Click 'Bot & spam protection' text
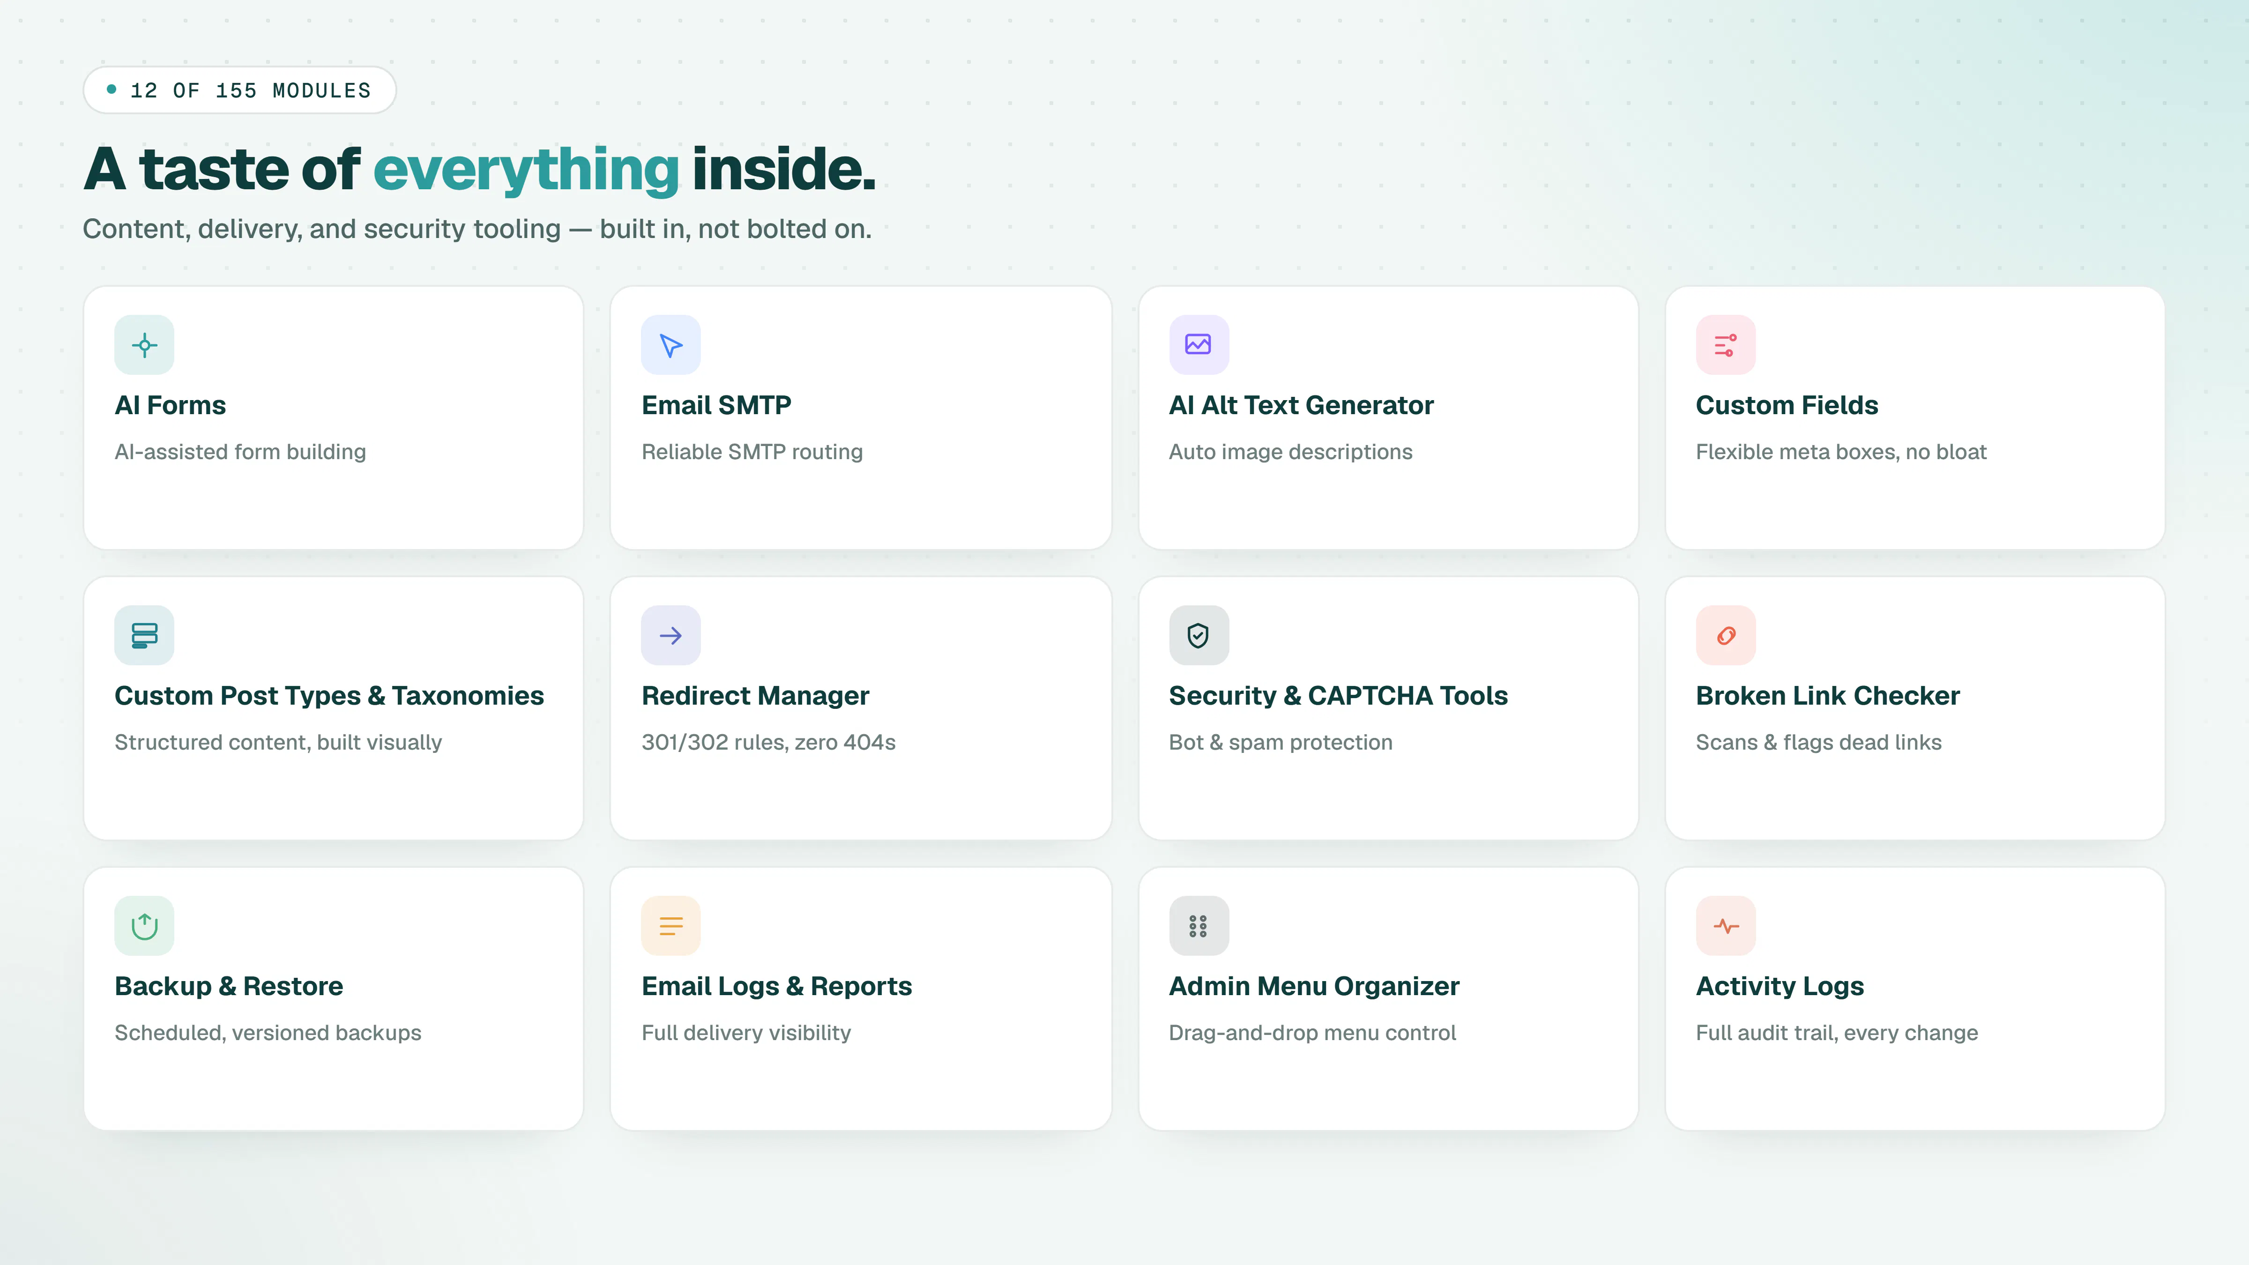Viewport: 2249px width, 1265px height. (x=1280, y=742)
